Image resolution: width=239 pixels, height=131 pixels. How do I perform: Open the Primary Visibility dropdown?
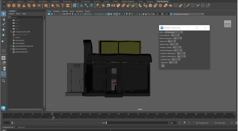(177, 47)
